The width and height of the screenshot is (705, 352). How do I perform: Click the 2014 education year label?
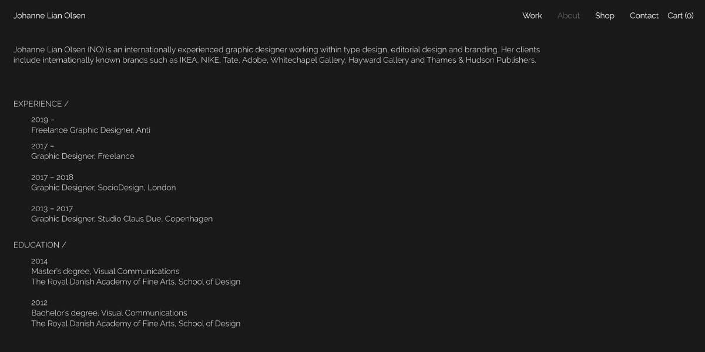39,261
